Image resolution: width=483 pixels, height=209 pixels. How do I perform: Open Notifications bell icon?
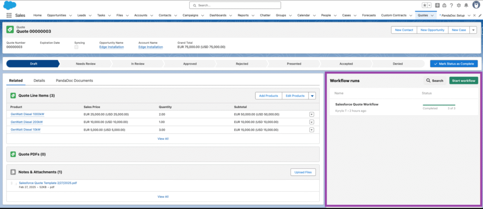[466, 5]
